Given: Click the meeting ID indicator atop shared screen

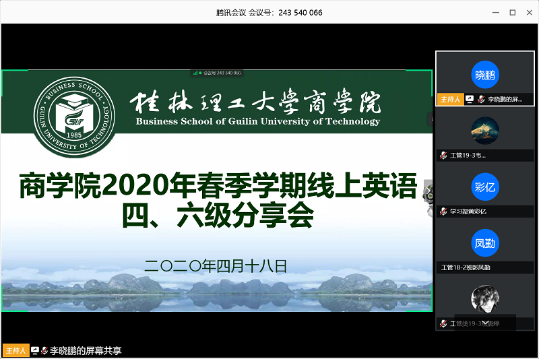Looking at the screenshot, I should click(217, 73).
